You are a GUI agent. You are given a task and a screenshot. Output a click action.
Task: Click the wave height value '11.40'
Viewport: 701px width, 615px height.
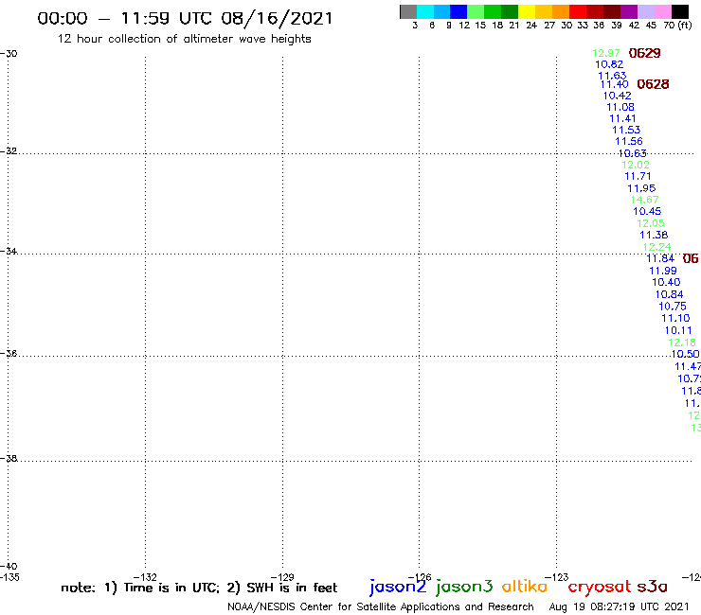click(x=614, y=84)
